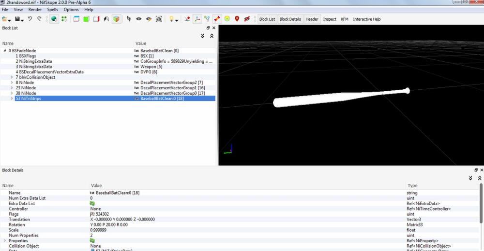Float the Block Details panel
The image size is (484, 251).
[476, 170]
